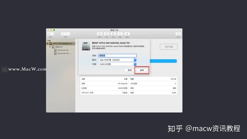Click the Restore toolbar icon

click(120, 34)
